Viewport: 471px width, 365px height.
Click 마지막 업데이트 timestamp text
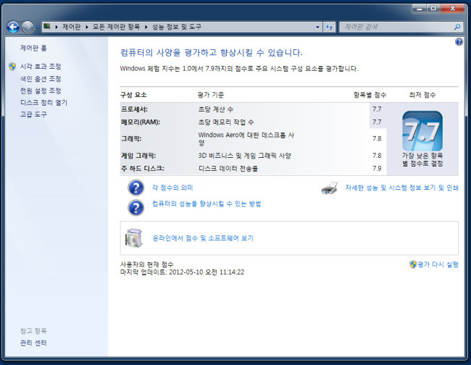(x=182, y=272)
